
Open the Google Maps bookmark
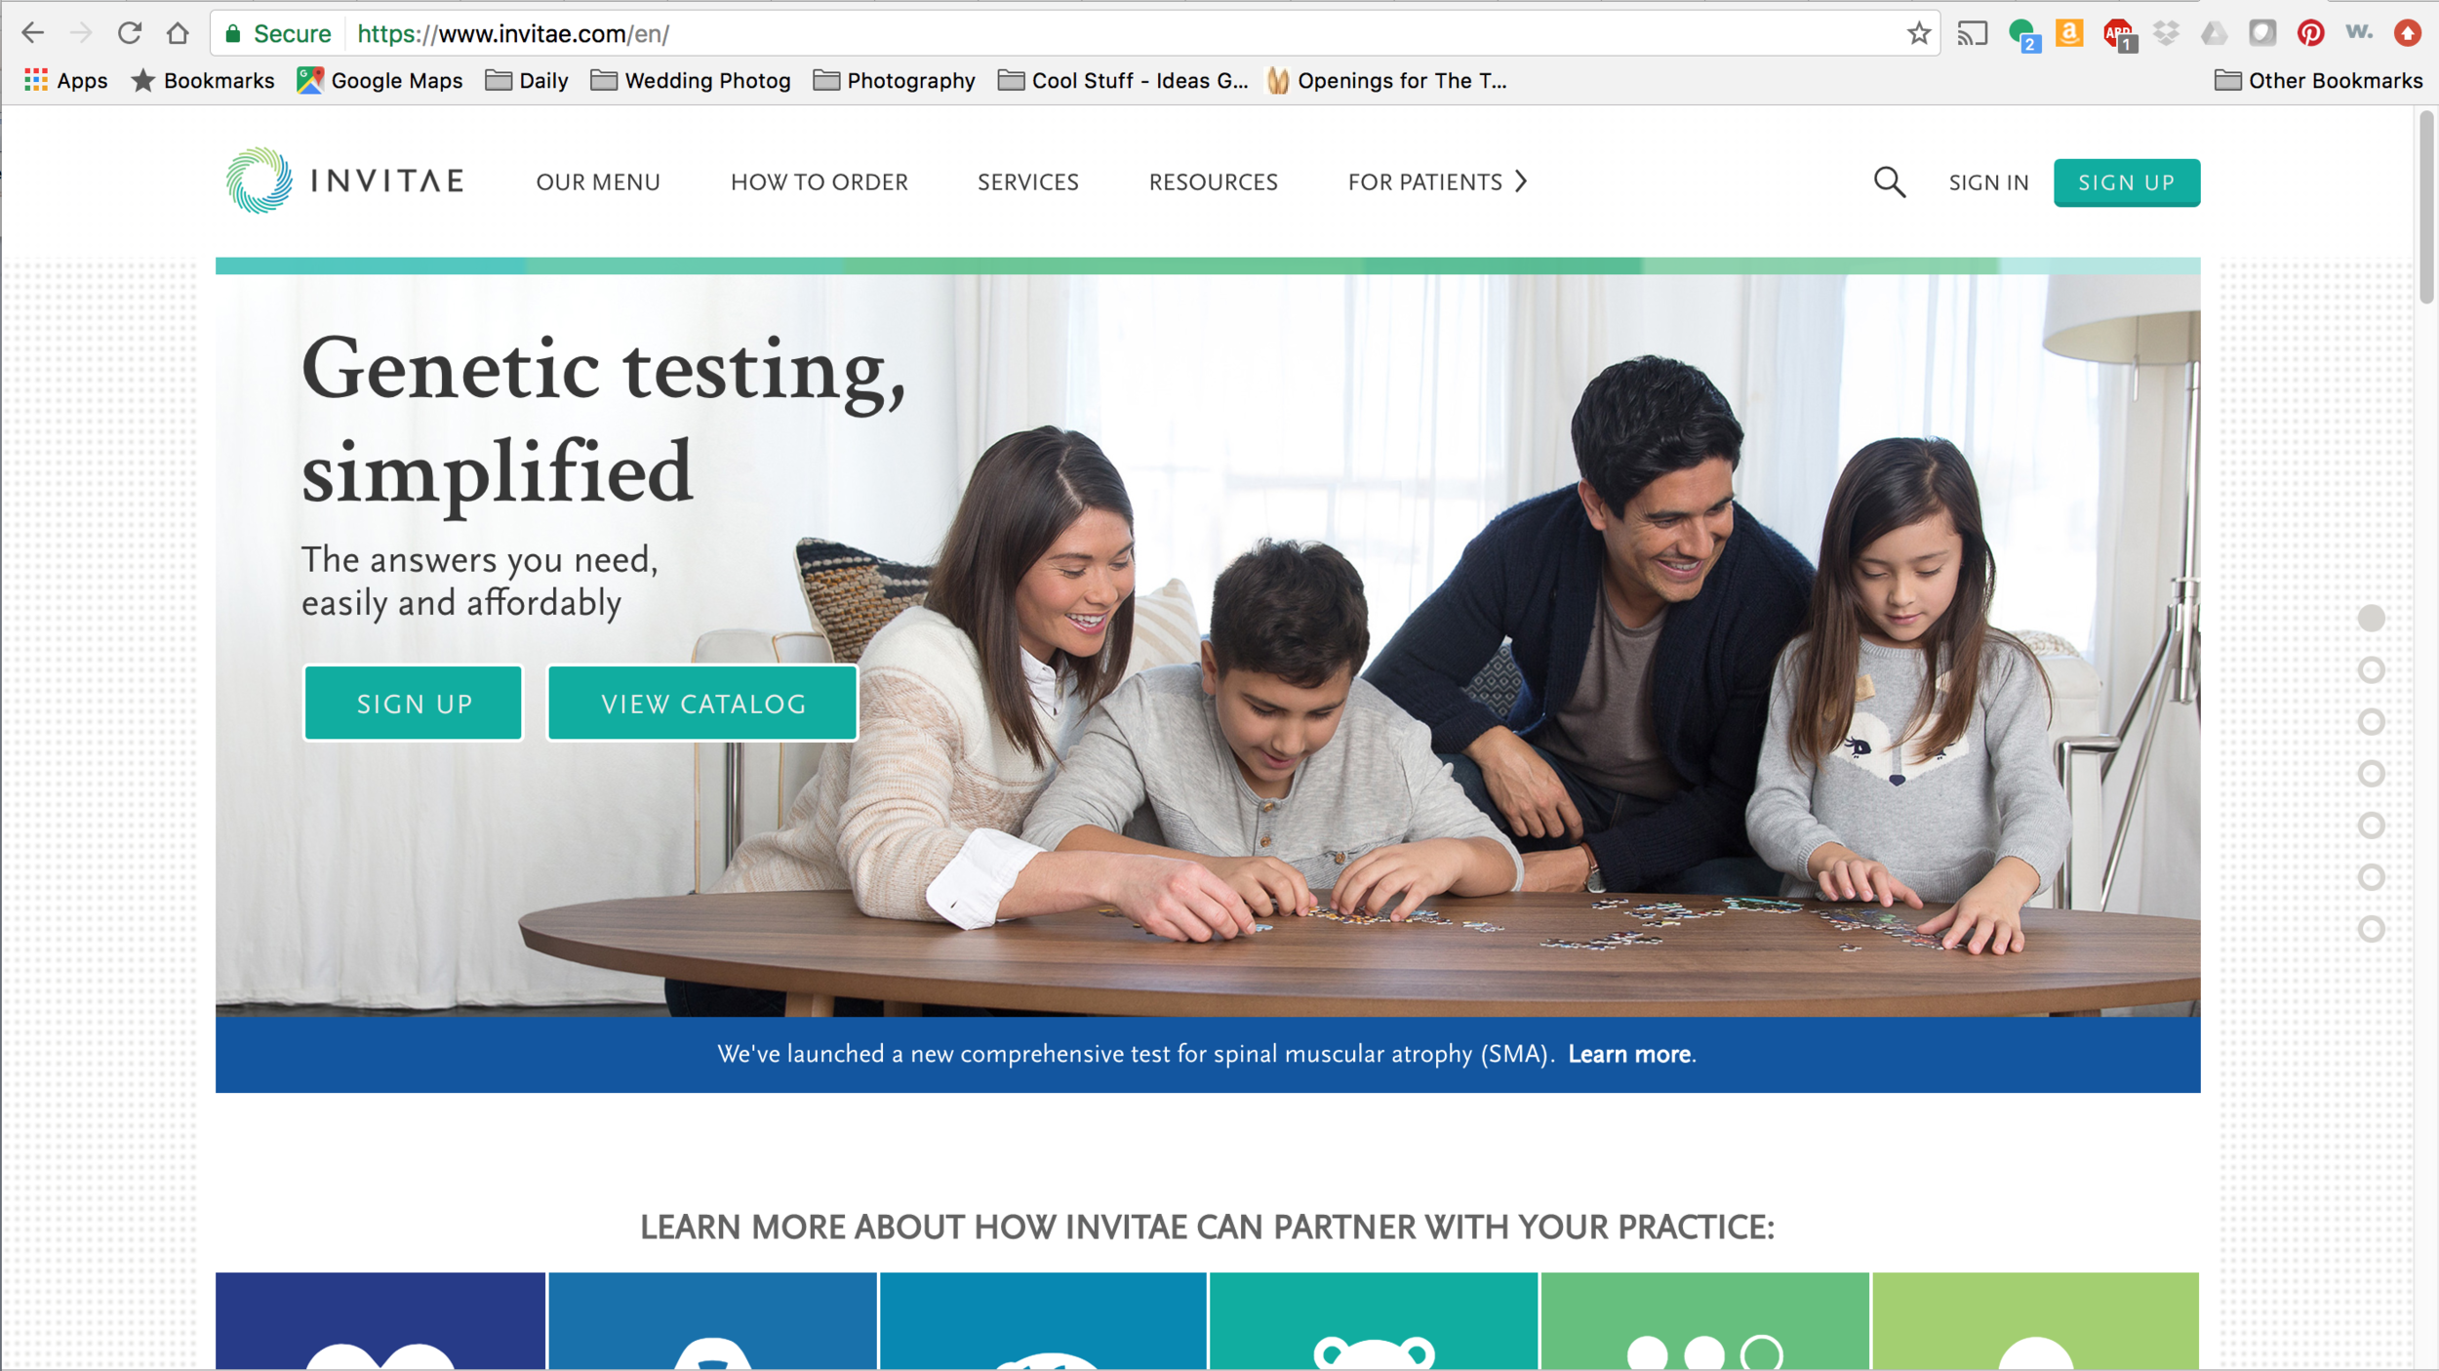(380, 80)
